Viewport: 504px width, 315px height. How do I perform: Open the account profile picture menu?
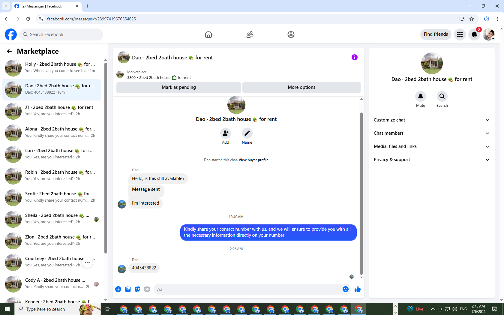489,34
